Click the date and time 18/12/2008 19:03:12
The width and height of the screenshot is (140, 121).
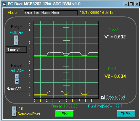click(97, 13)
